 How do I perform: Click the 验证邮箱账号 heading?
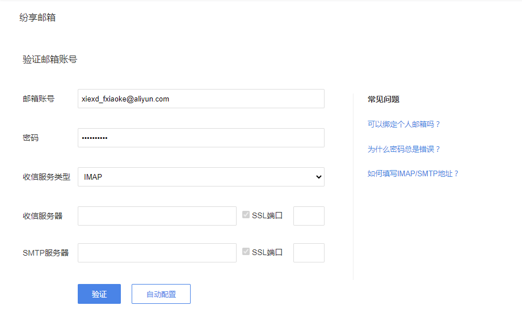point(50,59)
